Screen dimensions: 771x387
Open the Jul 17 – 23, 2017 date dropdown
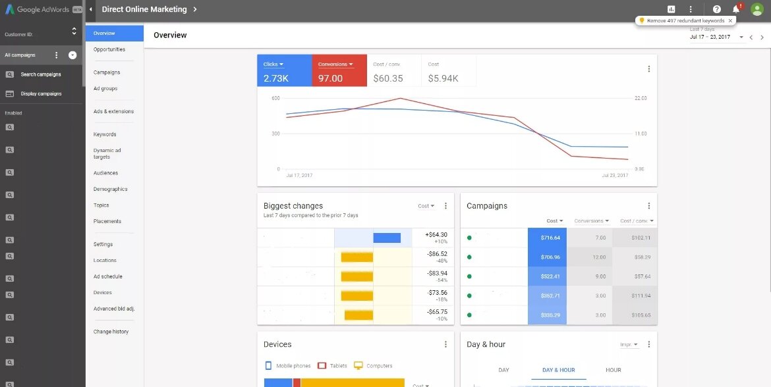[716, 37]
